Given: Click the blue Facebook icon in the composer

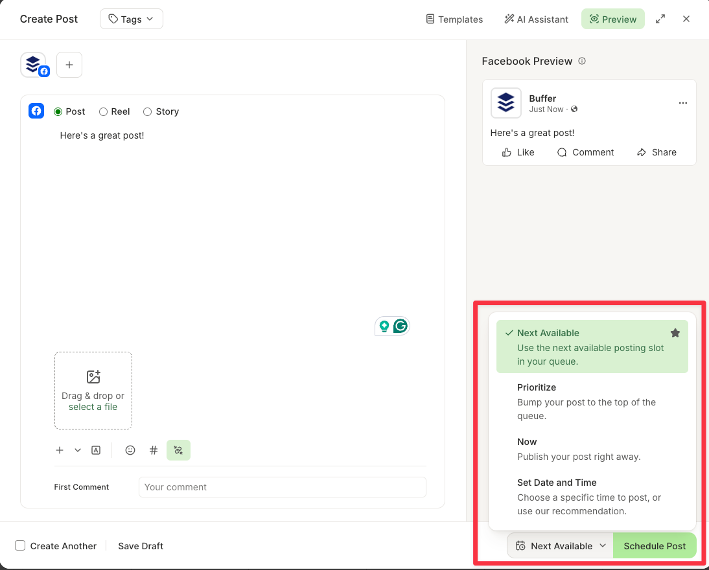Looking at the screenshot, I should coord(36,111).
